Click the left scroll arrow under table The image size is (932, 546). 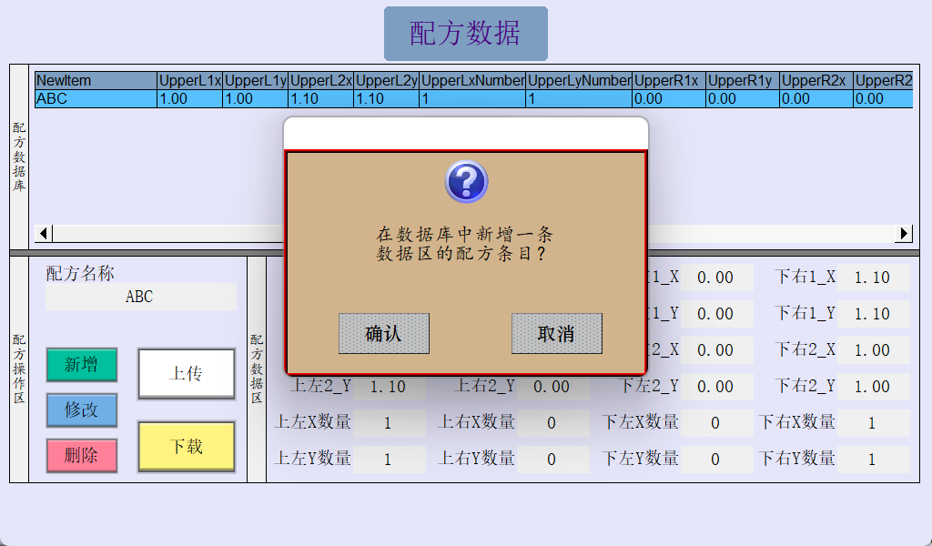point(44,234)
